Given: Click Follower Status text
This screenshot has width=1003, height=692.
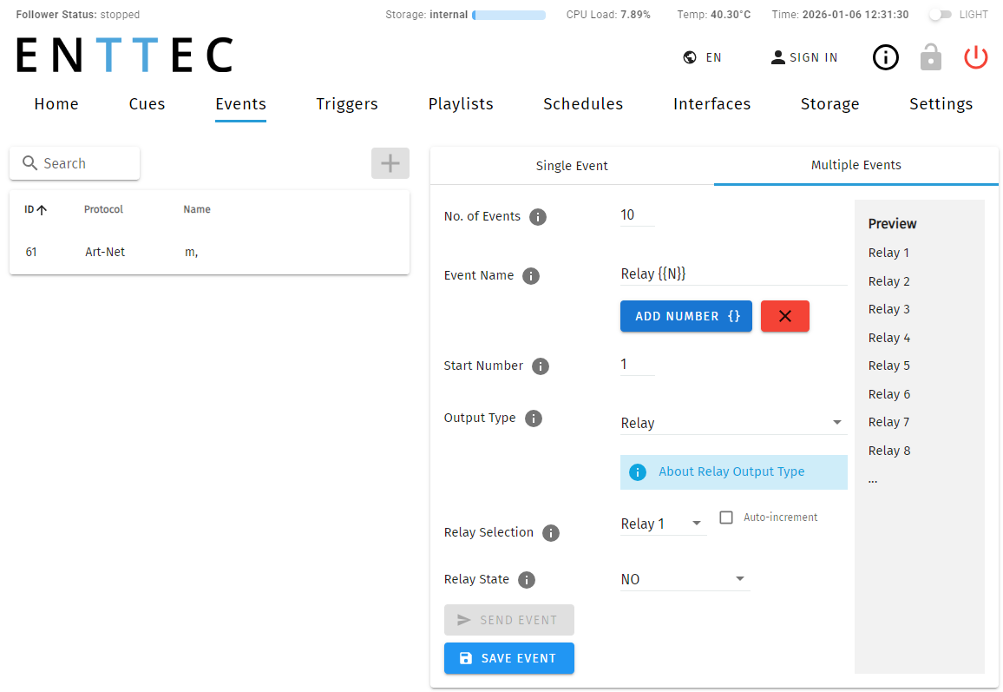Looking at the screenshot, I should pyautogui.click(x=78, y=15).
